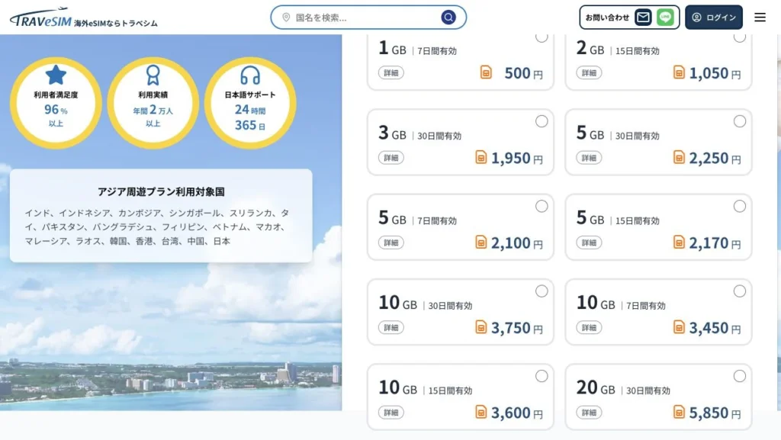Screen dimensions: 781x440
Task: Open 詳細 for the 5GB 2,170円 plan
Action: pos(589,243)
